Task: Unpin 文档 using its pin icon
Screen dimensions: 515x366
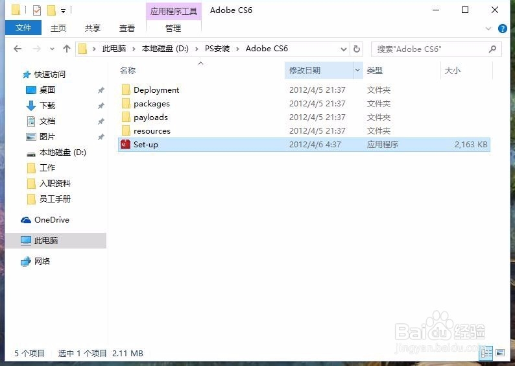Action: 101,121
